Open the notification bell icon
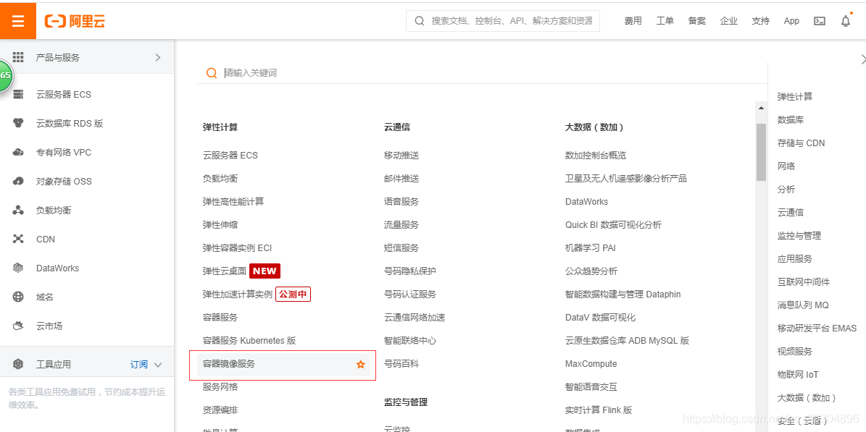This screenshot has height=432, width=866. coord(845,21)
